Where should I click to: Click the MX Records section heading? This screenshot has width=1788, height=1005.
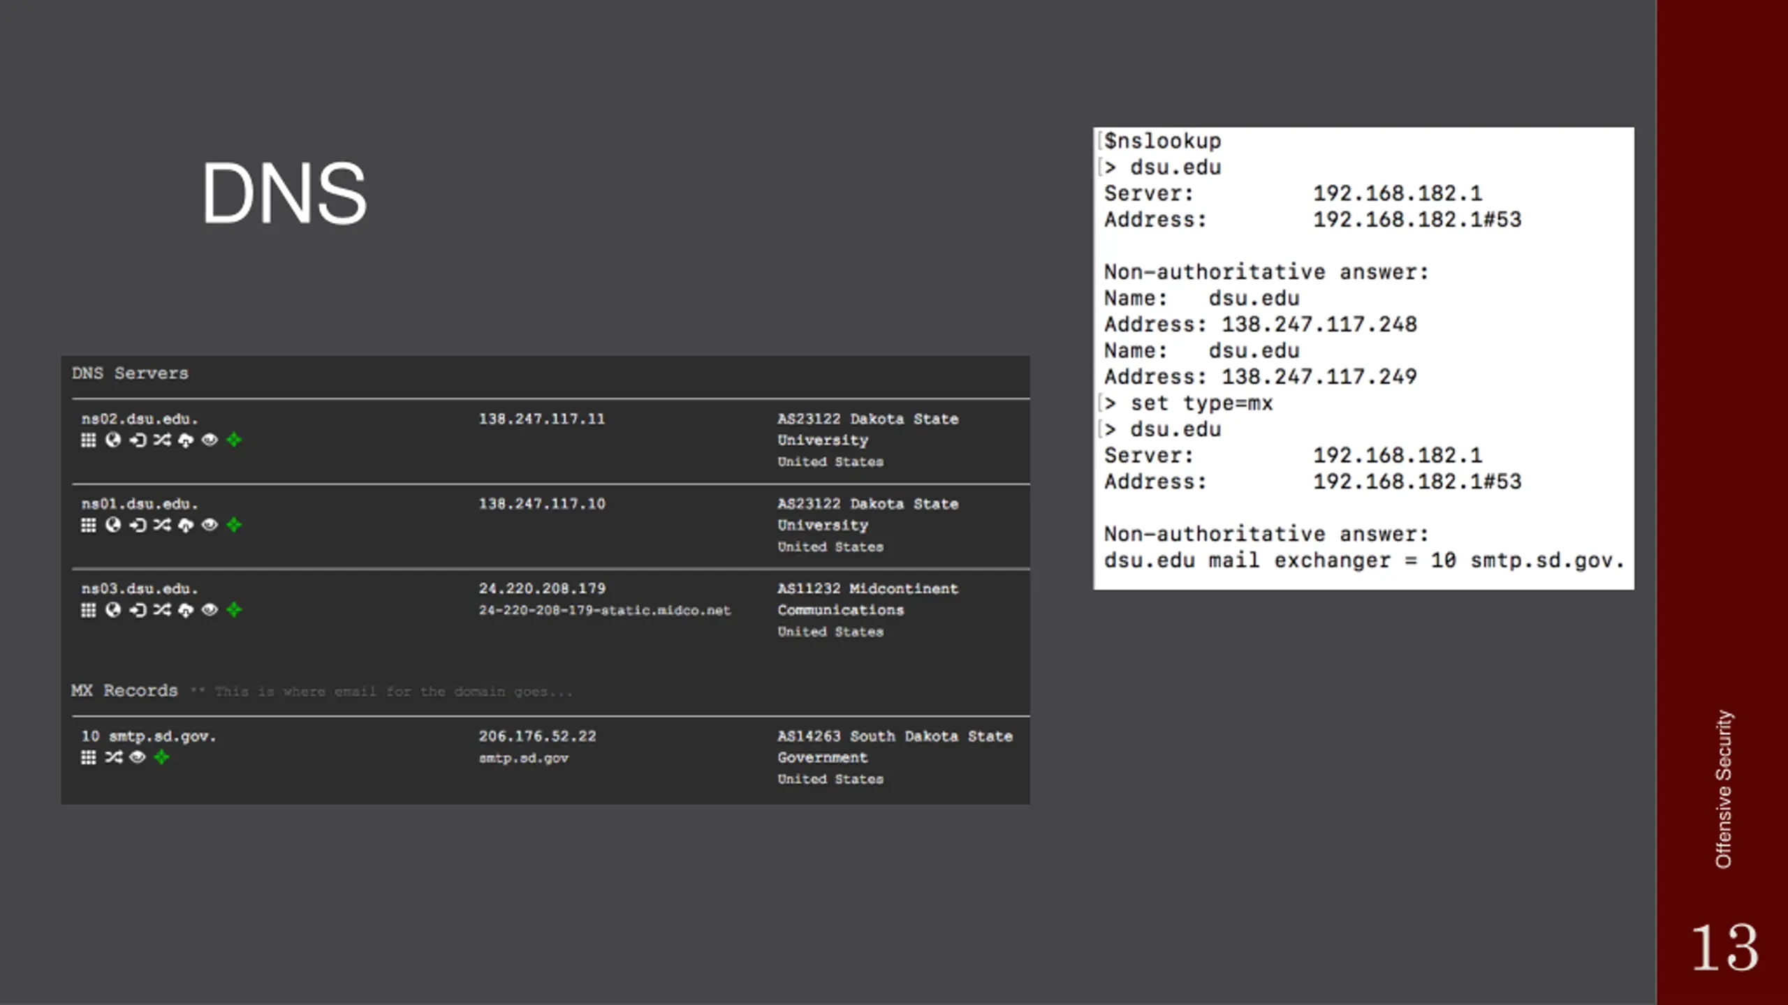click(x=124, y=690)
